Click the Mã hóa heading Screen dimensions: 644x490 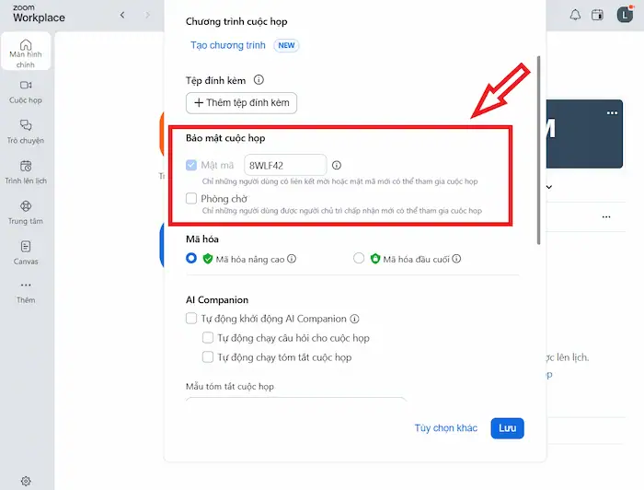coord(202,239)
